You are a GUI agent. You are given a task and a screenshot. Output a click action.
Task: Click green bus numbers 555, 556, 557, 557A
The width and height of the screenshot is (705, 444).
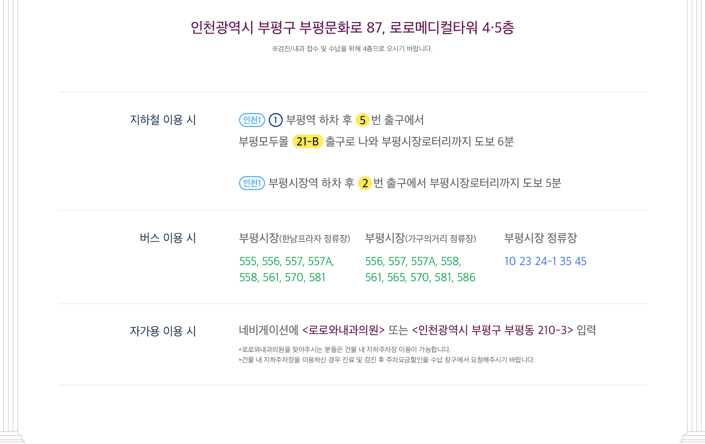pyautogui.click(x=286, y=261)
